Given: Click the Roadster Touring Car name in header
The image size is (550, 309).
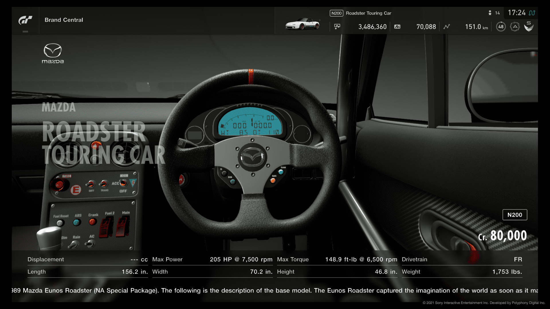Looking at the screenshot, I should click(x=368, y=13).
